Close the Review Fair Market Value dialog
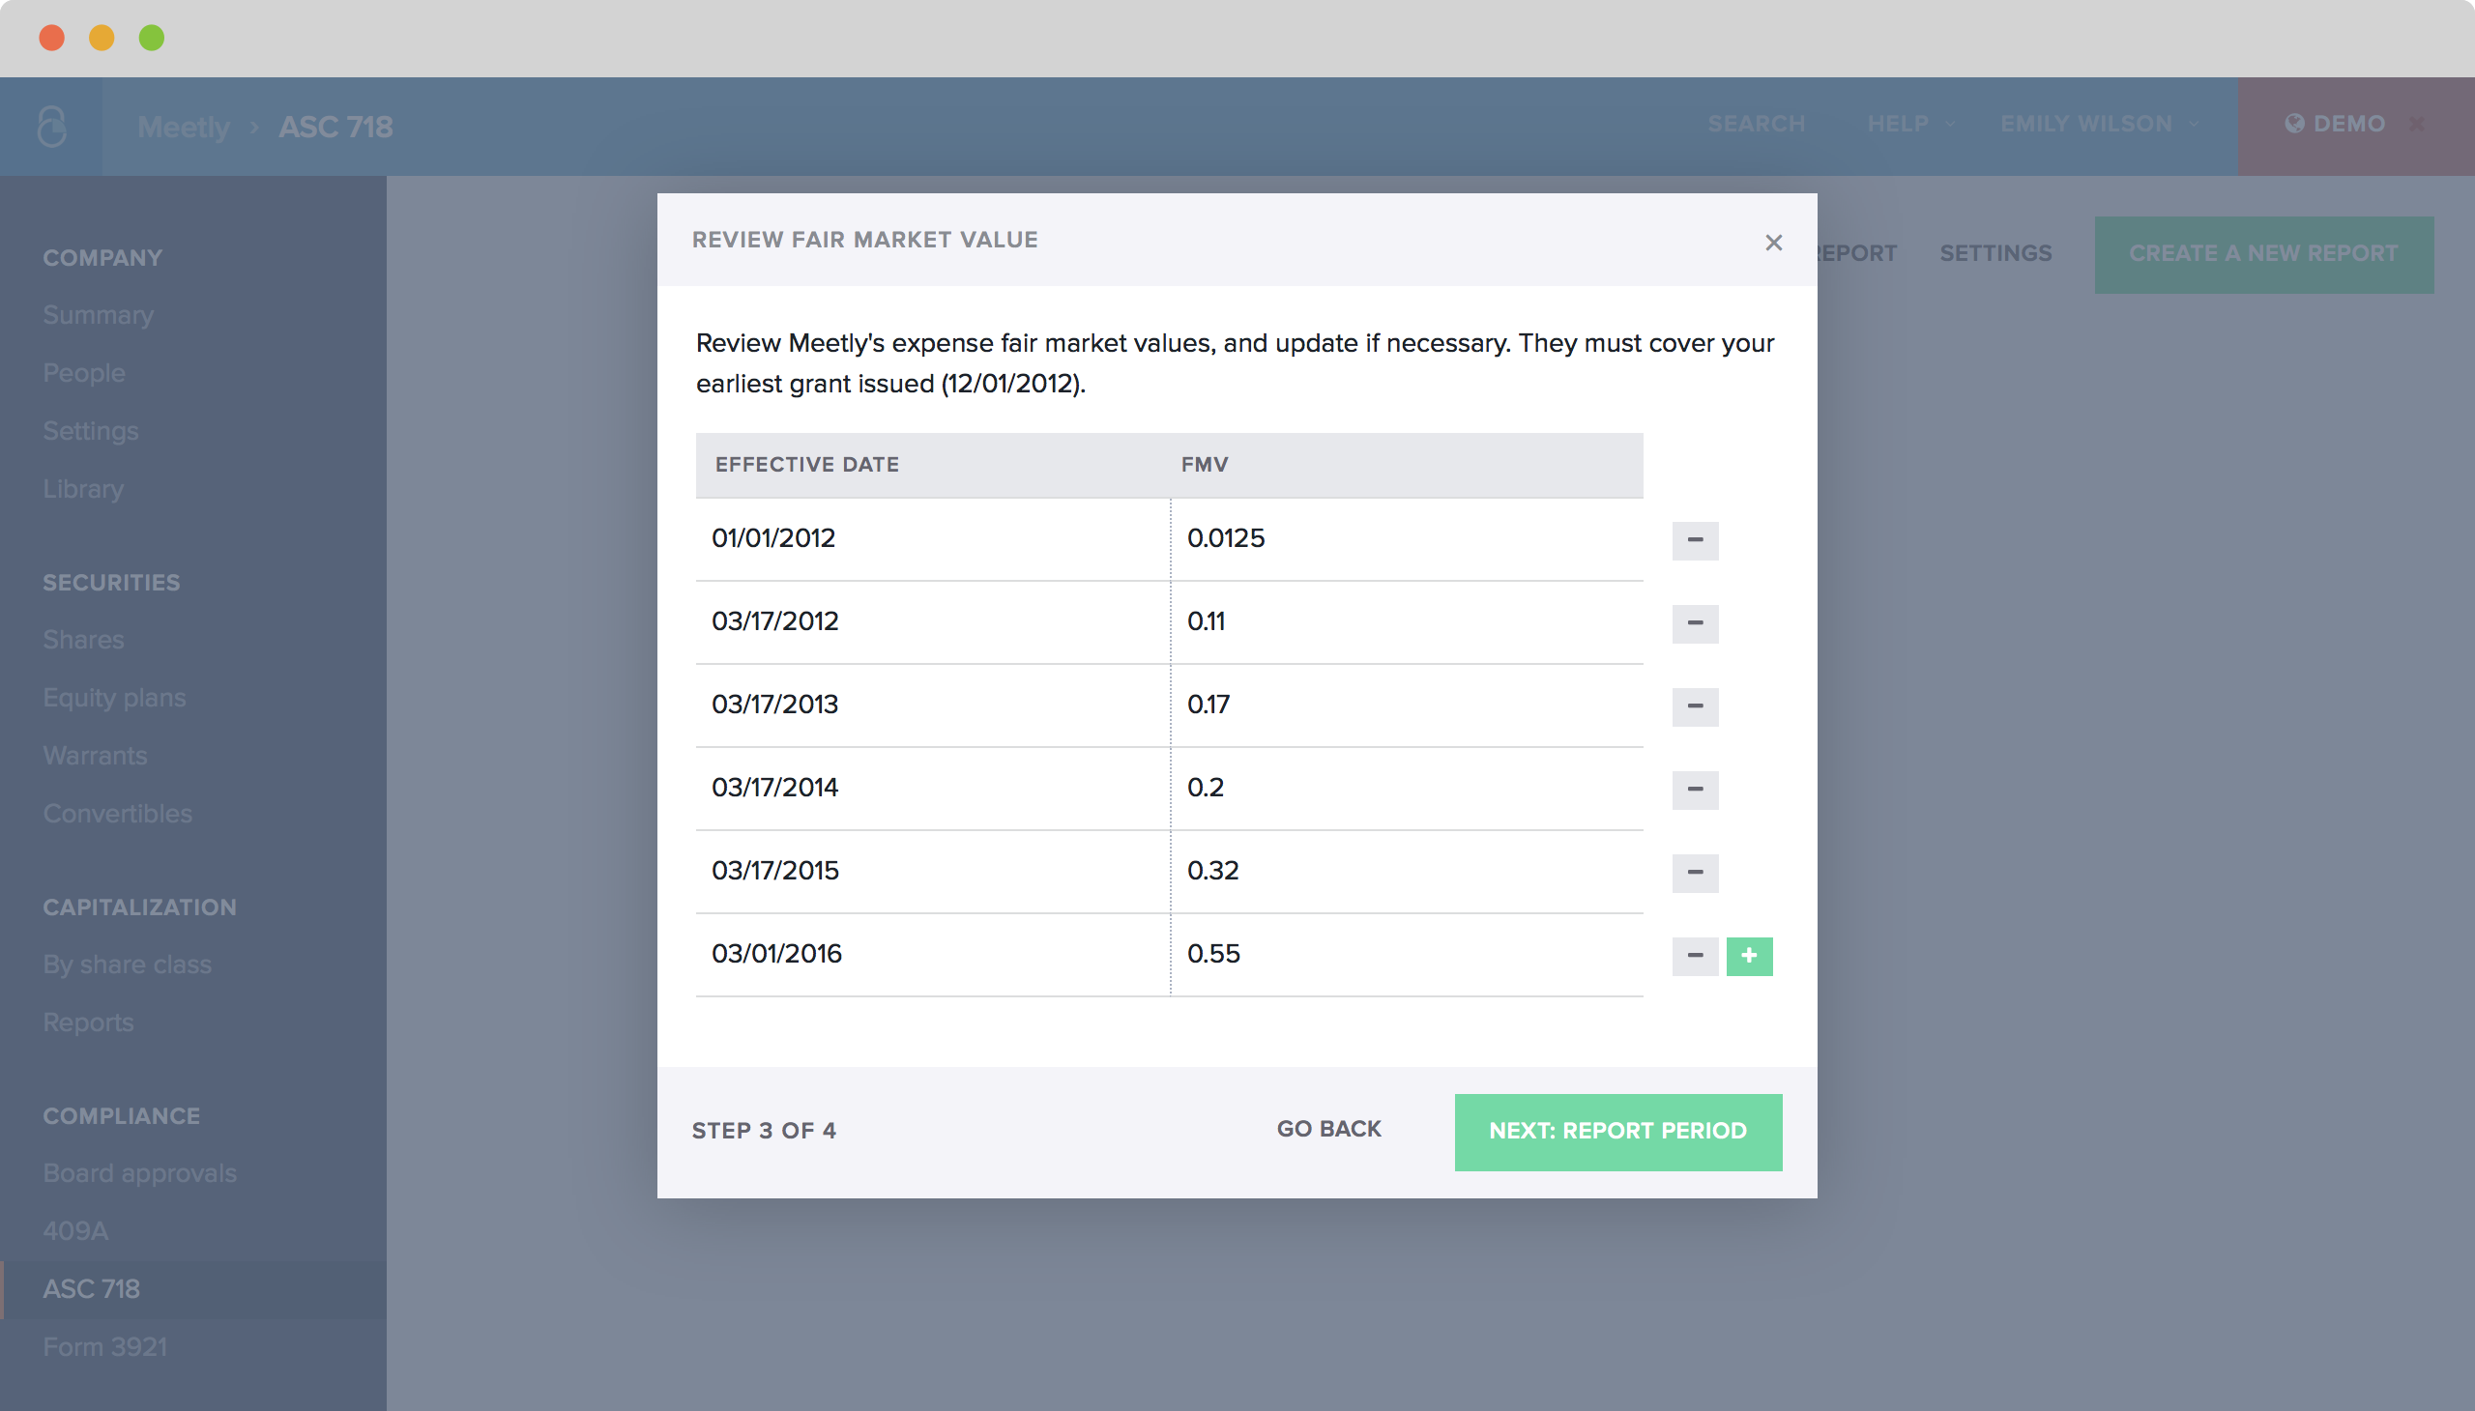 [x=1772, y=243]
